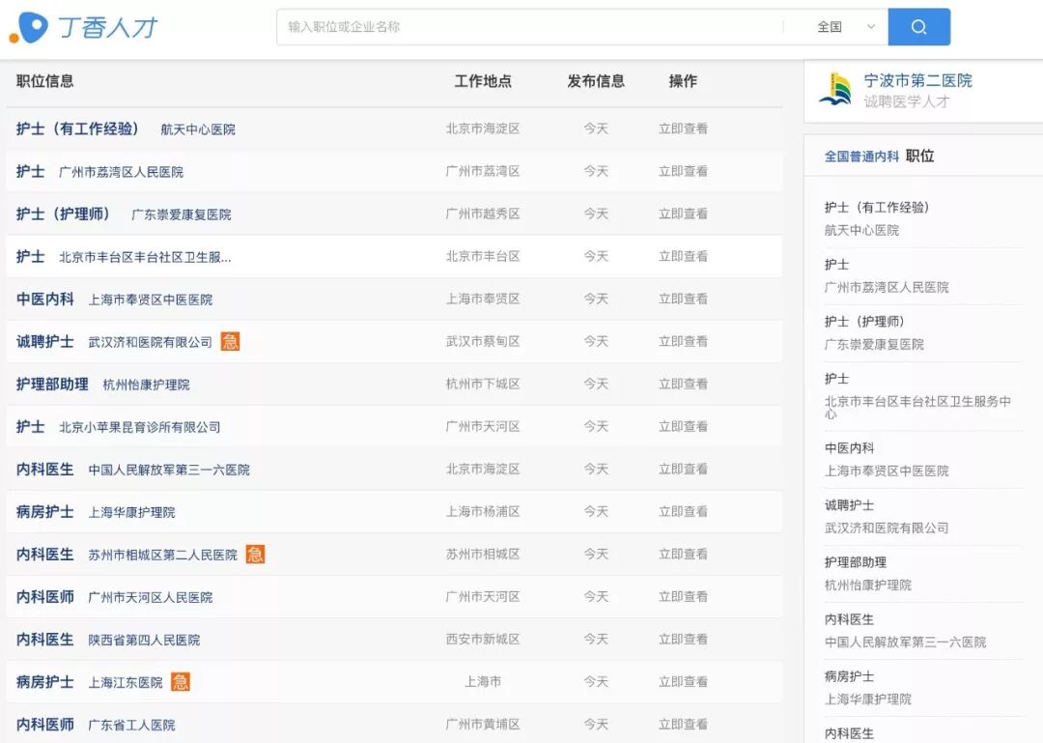Open 护理部助理 job in main list
Image resolution: width=1043 pixels, height=743 pixels.
click(x=52, y=385)
